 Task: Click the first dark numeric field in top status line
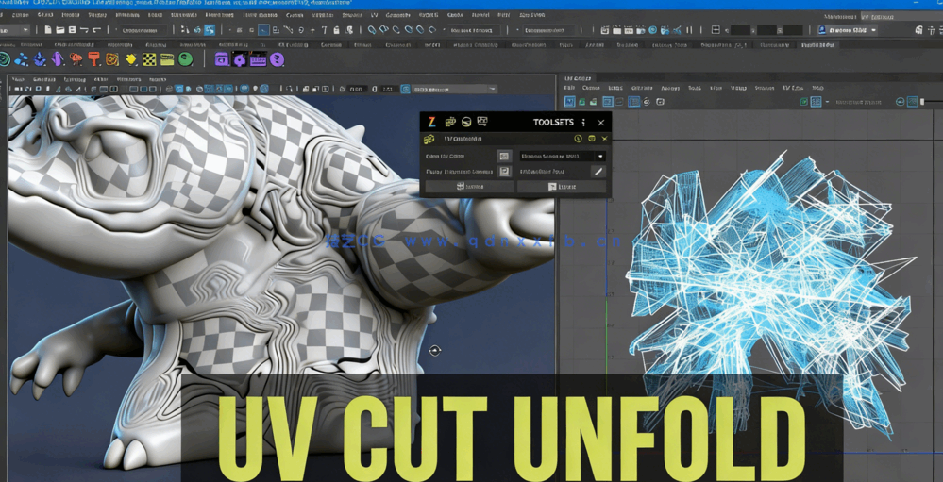click(740, 30)
